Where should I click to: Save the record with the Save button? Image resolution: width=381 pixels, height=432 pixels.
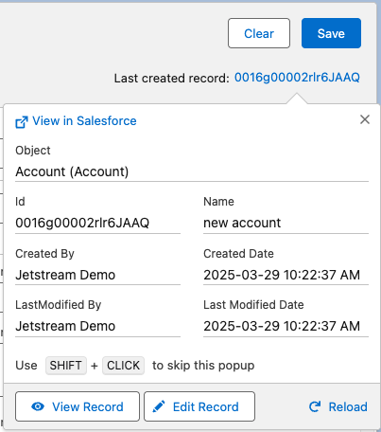click(331, 33)
